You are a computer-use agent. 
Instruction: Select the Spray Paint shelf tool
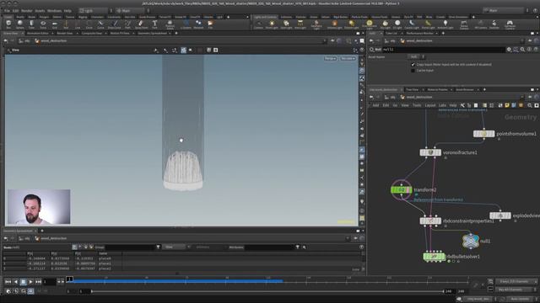click(x=141, y=24)
